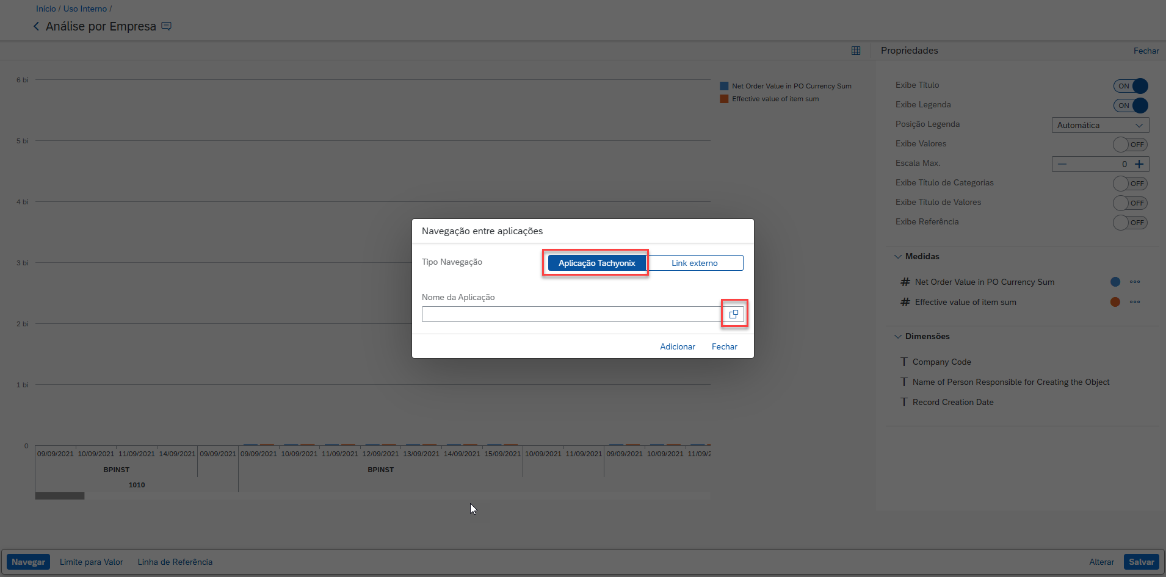Open options for Net Order Value measure

click(1135, 282)
